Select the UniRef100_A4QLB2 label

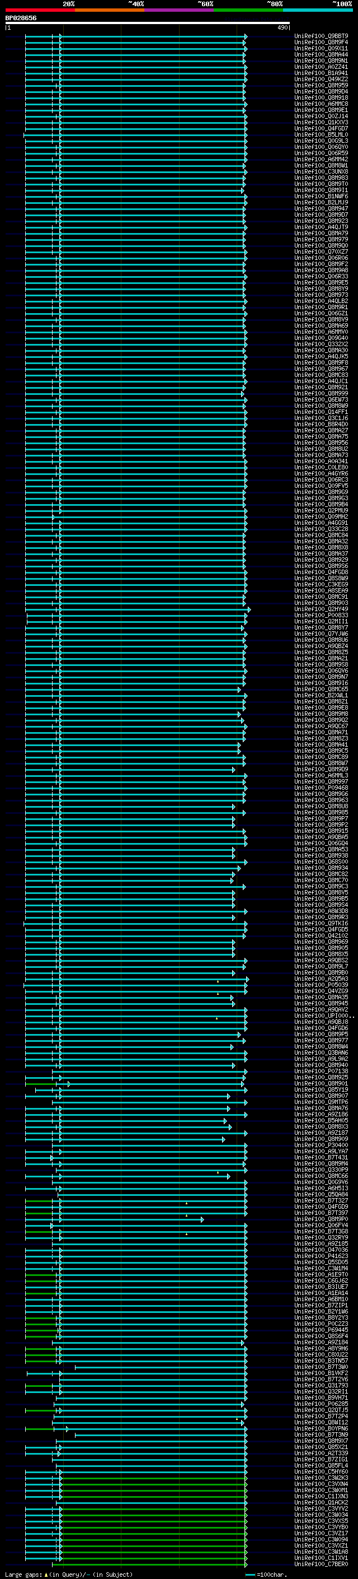click(x=321, y=301)
